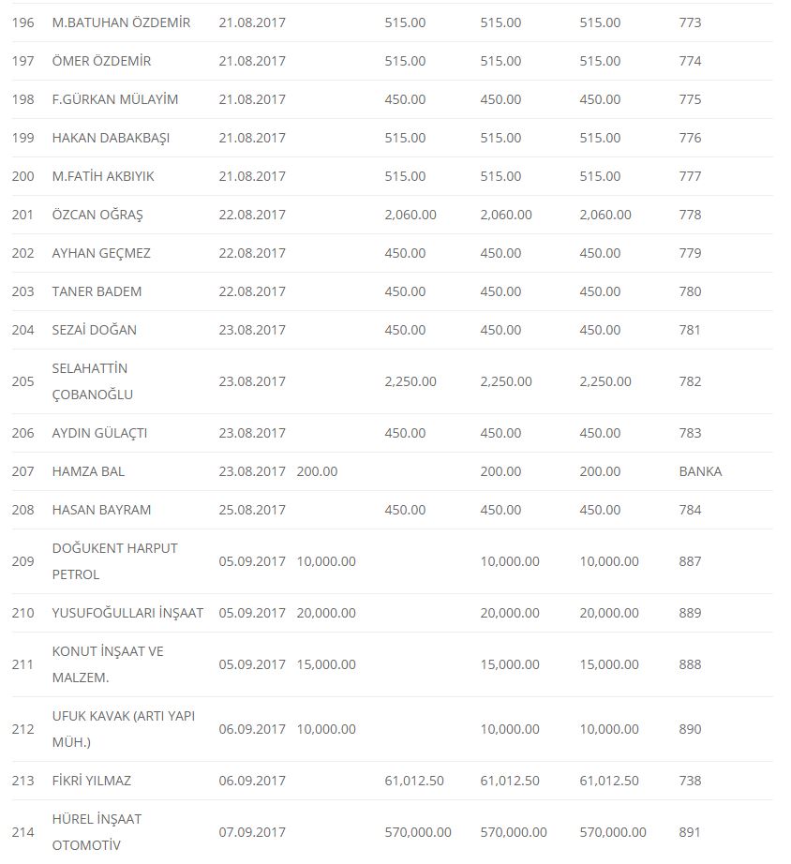791x864 pixels.
Task: Click the FİKRİ YILMAZ name cell
Action: [92, 781]
